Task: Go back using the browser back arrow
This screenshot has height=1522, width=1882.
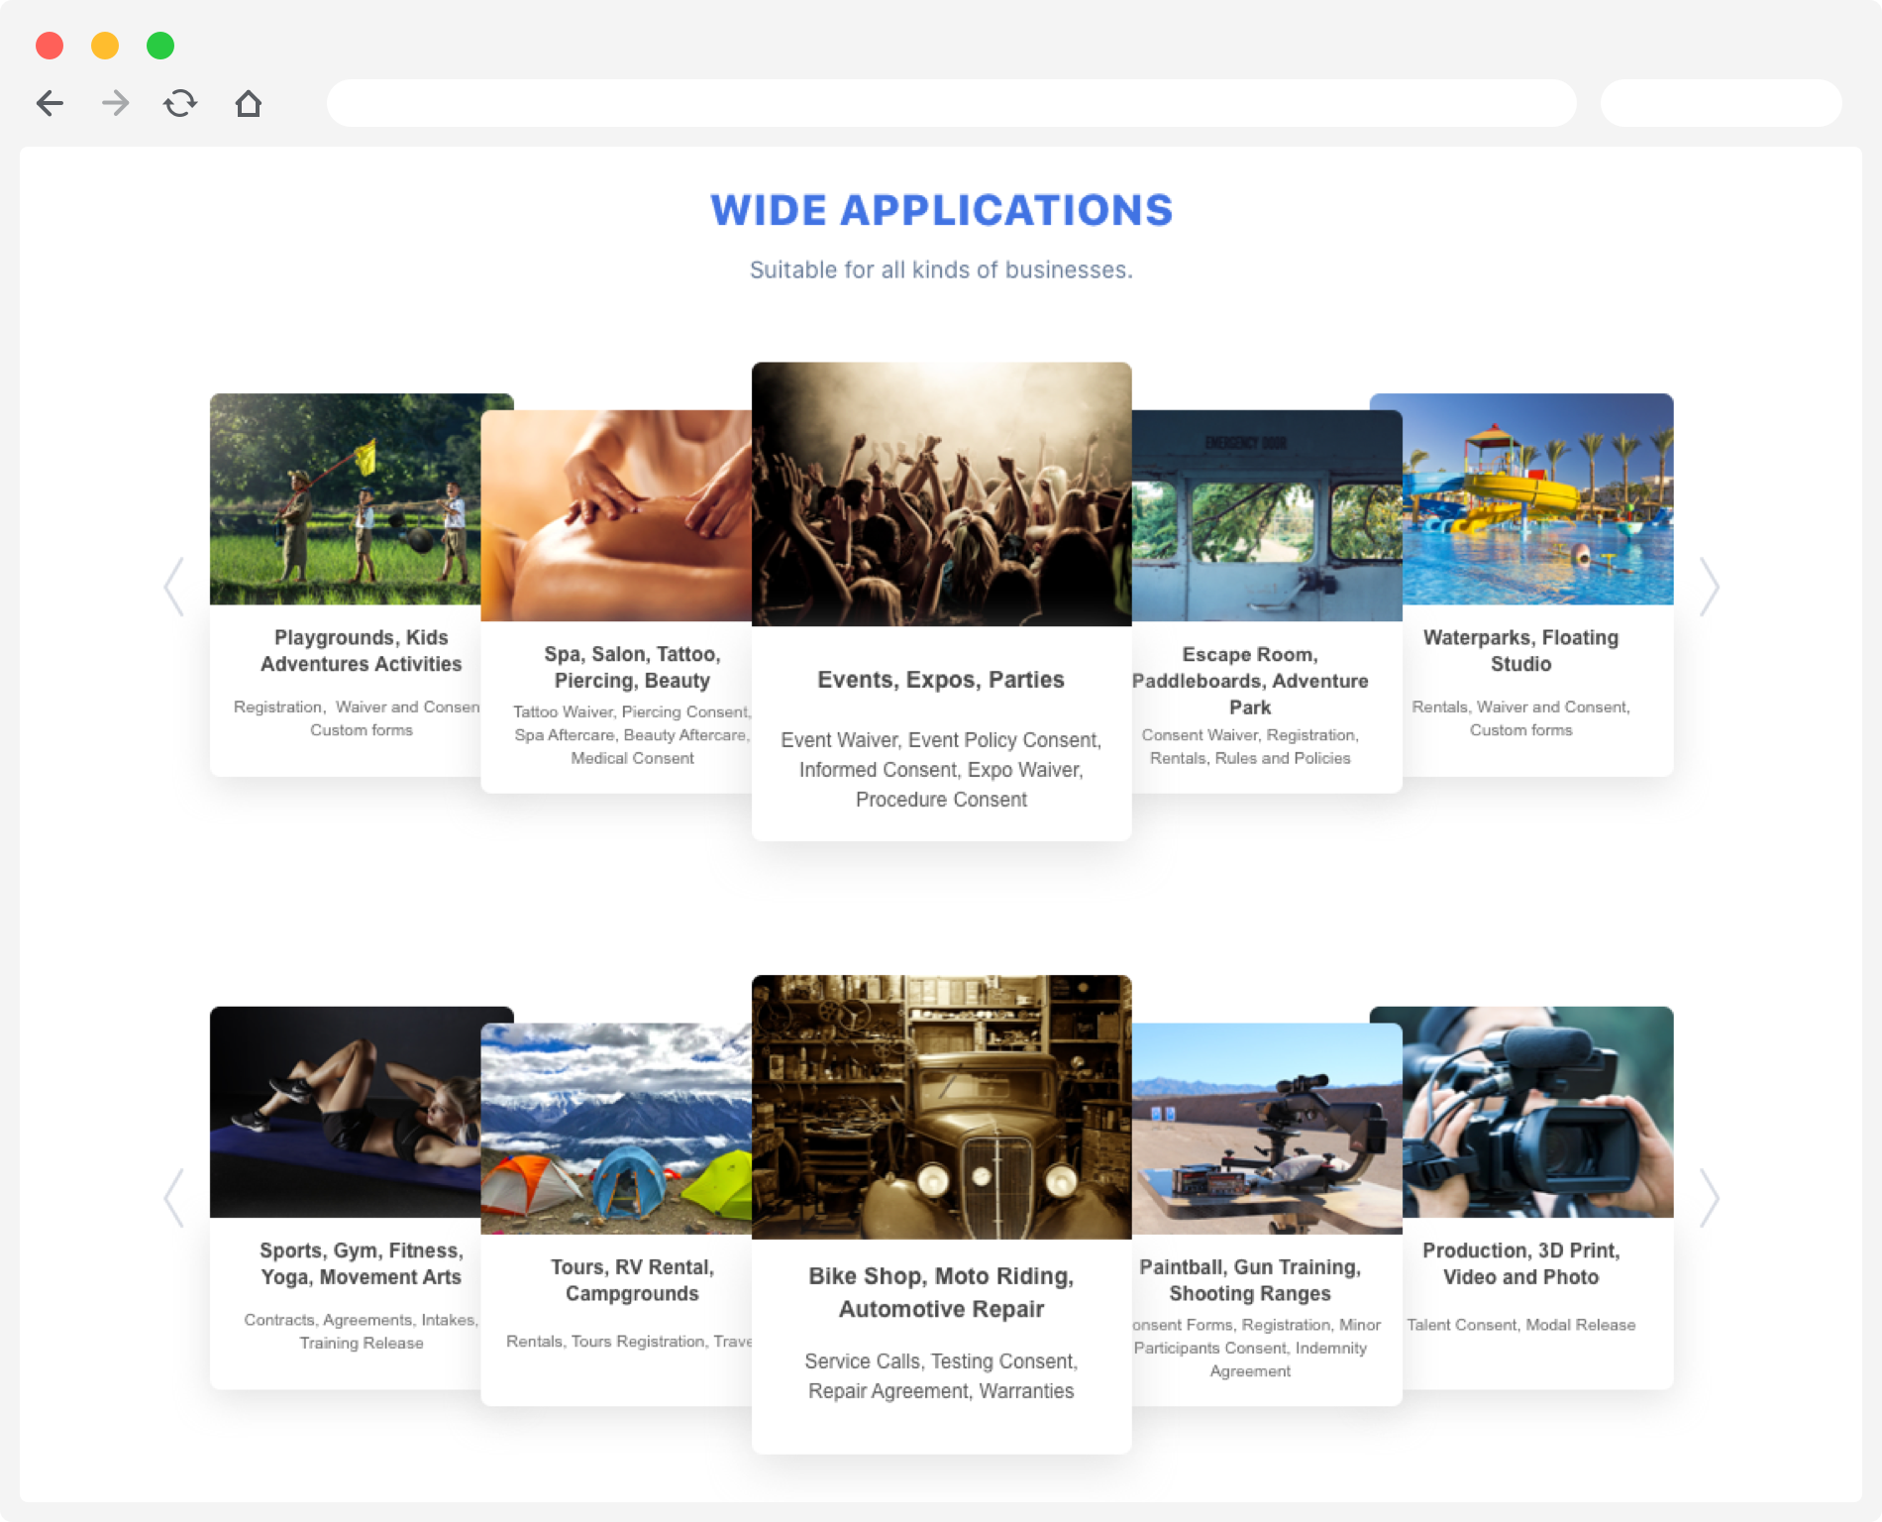Action: coord(50,103)
